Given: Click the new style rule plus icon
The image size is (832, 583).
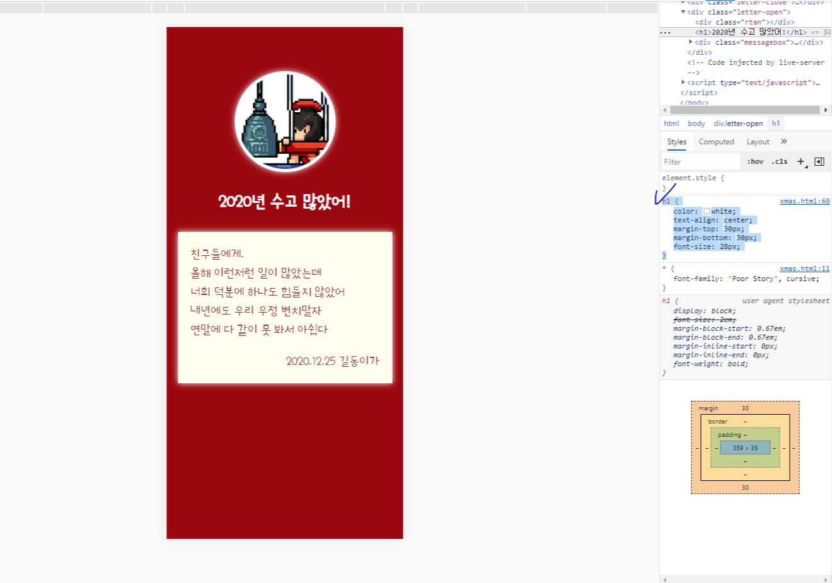Looking at the screenshot, I should [x=801, y=161].
